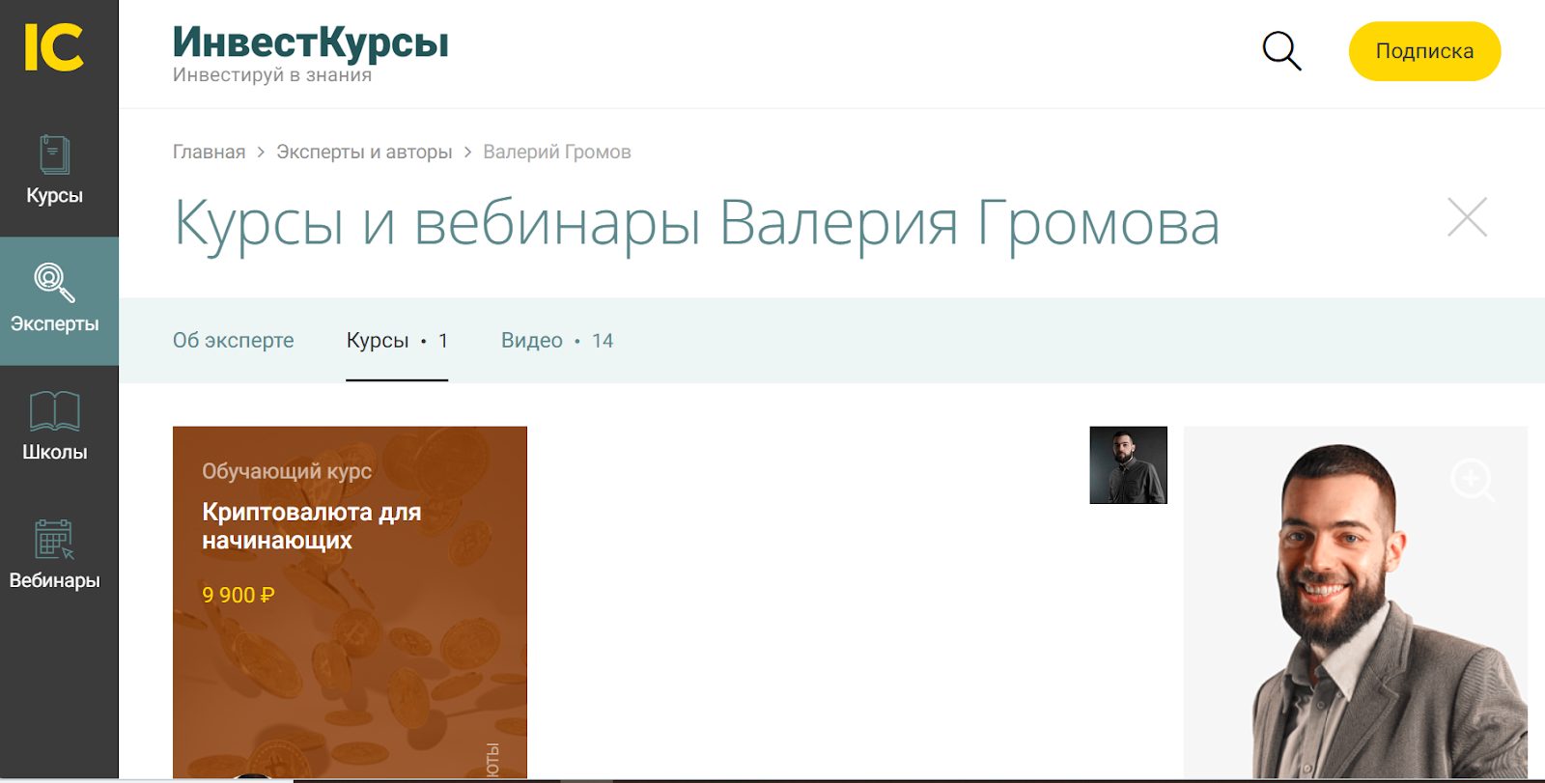This screenshot has width=1545, height=783.
Task: Click Валерий Громов breadcrumb item
Action: (x=556, y=152)
